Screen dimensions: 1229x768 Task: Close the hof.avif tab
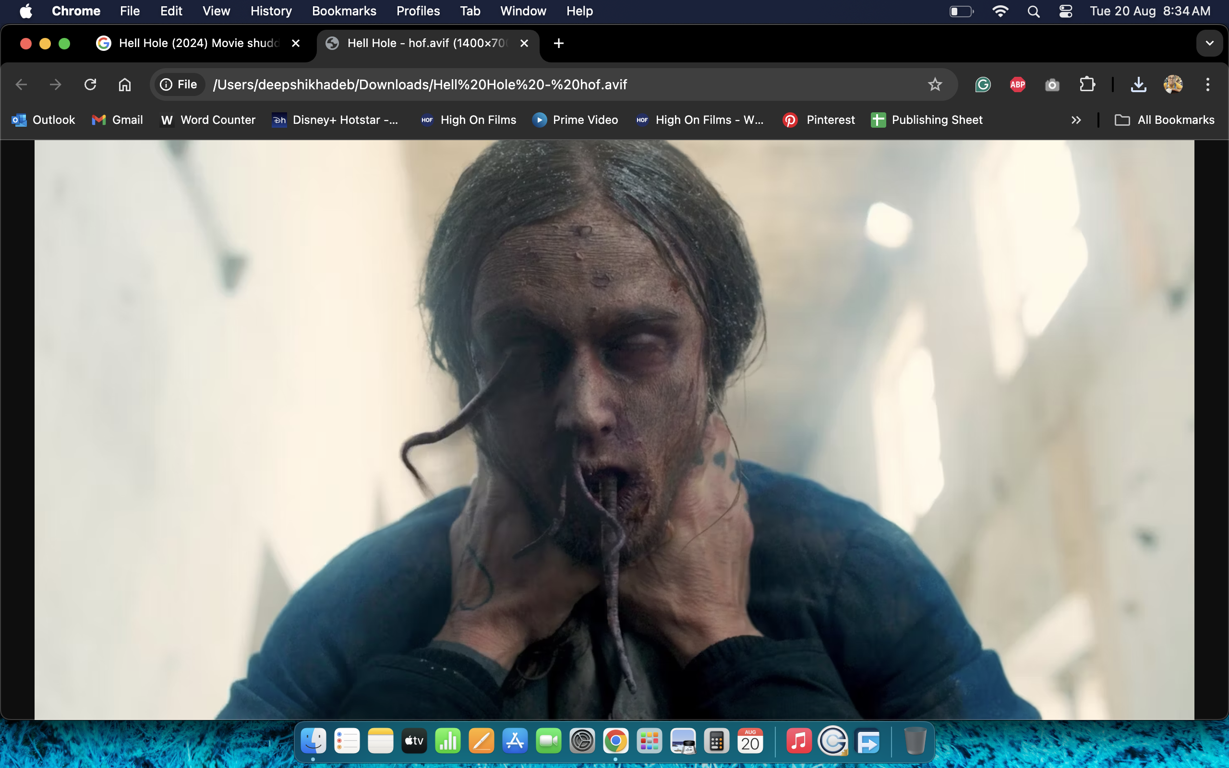[x=524, y=43]
